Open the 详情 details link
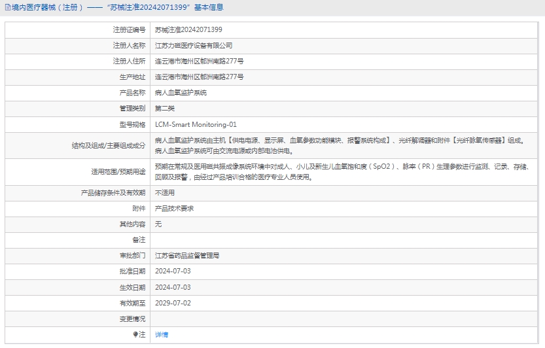 162,334
